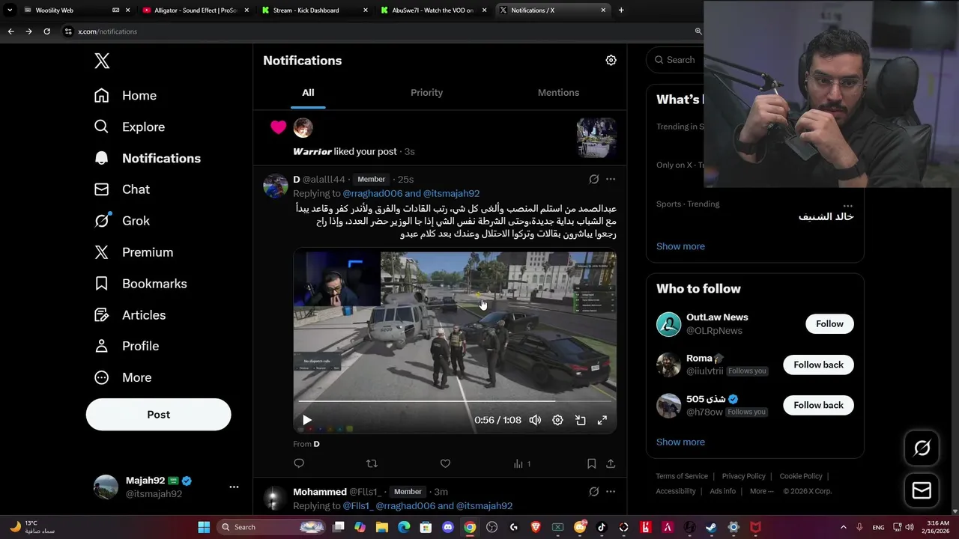The image size is (959, 539).
Task: Switch to Mentions notifications tab
Action: (558, 93)
